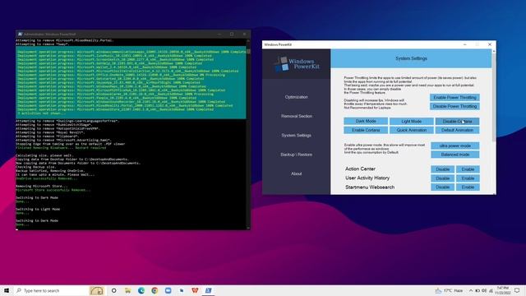Click 'Switching to Light Mode' line in PowerShell

(38, 209)
